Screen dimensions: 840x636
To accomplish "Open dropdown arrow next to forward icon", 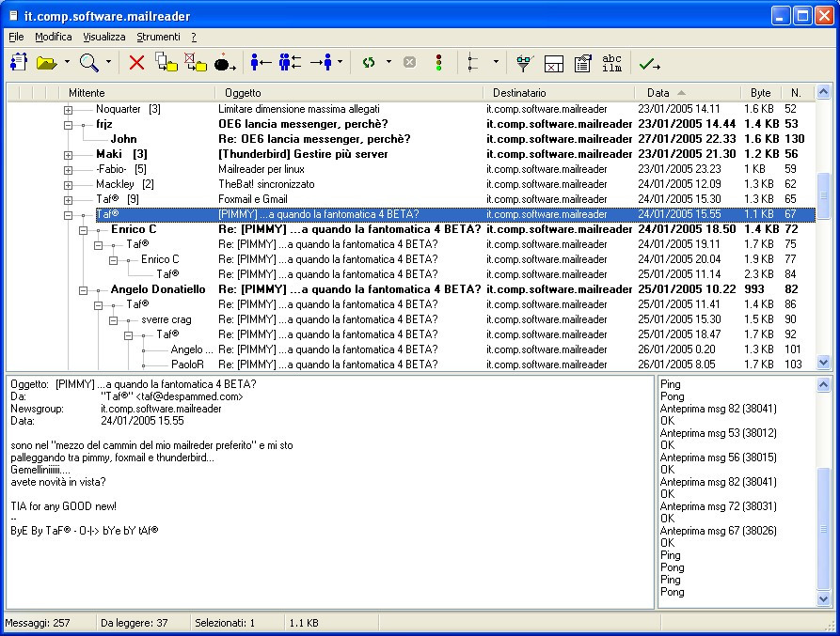I will click(x=341, y=62).
